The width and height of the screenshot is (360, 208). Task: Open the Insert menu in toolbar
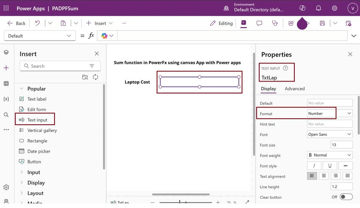(99, 23)
